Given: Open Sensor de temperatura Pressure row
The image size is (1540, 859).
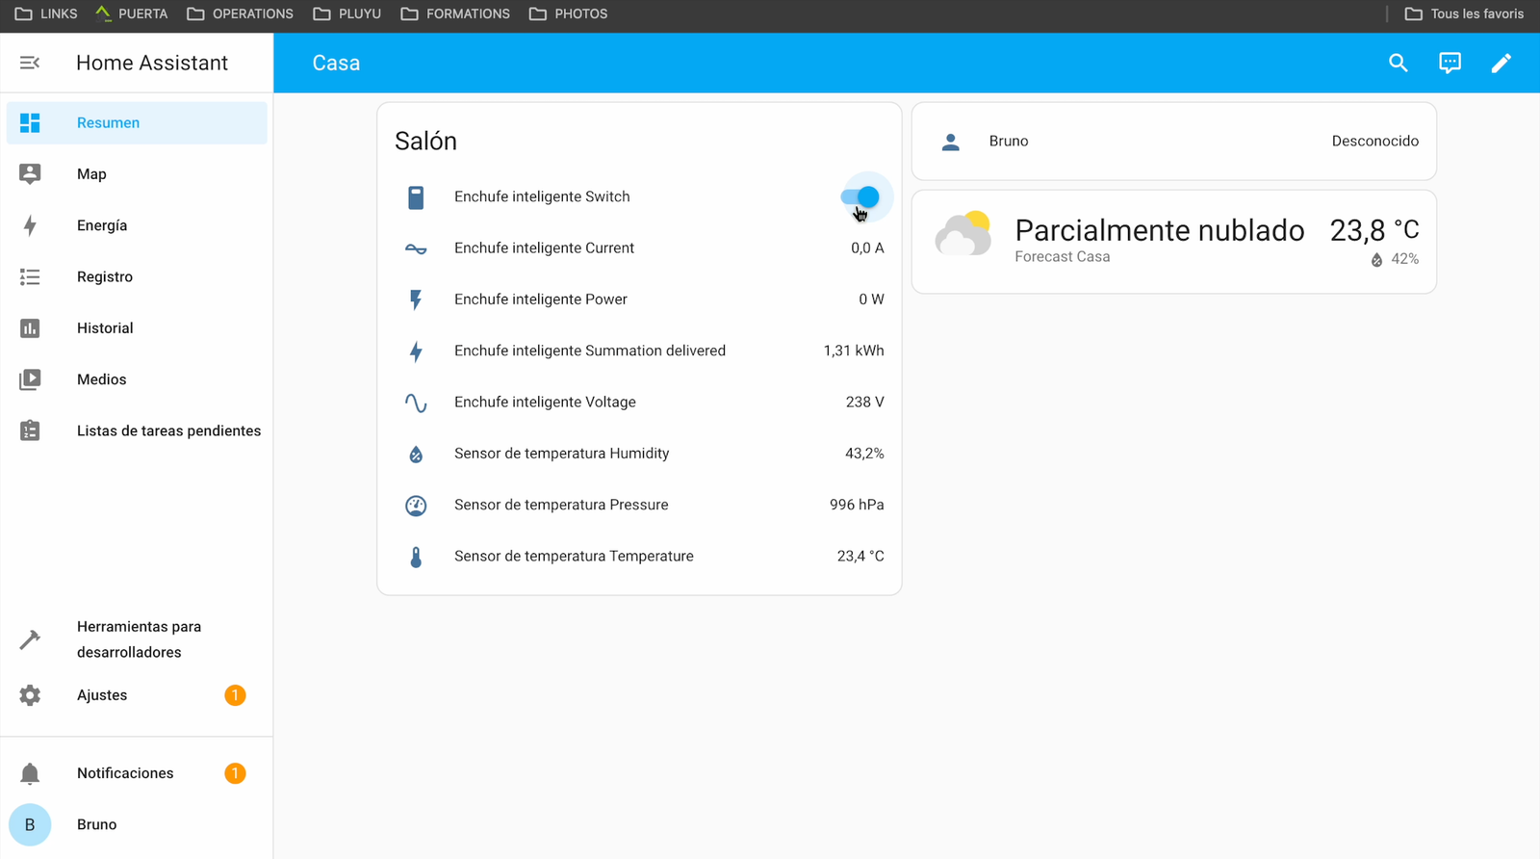Looking at the screenshot, I should coord(639,506).
